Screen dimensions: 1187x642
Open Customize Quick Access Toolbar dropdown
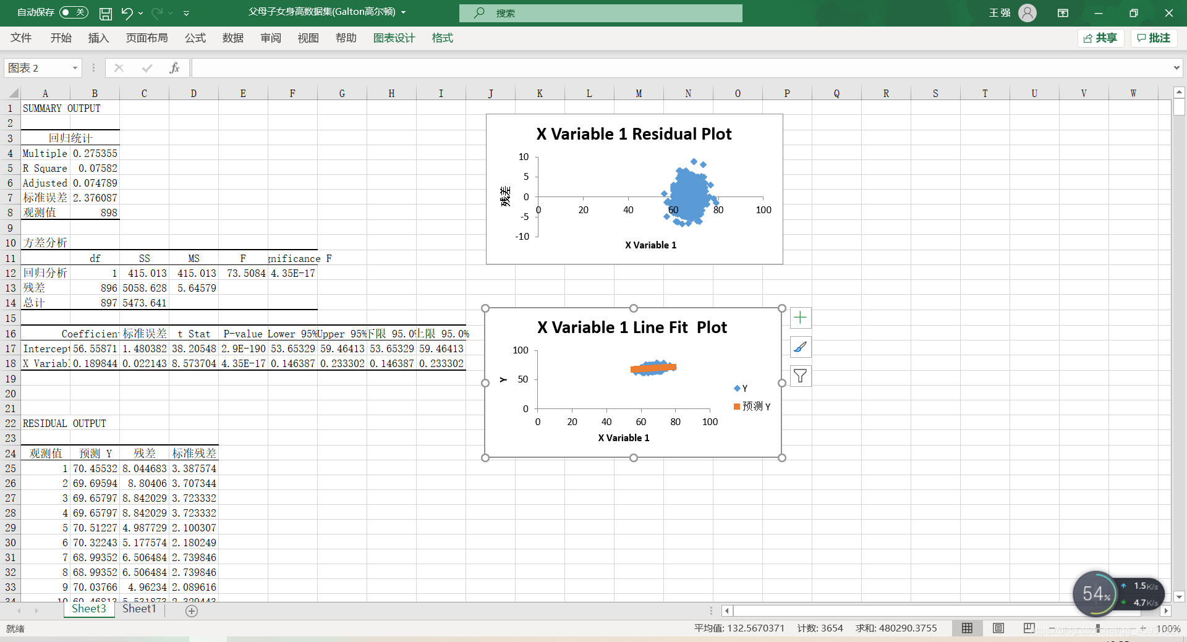tap(187, 13)
